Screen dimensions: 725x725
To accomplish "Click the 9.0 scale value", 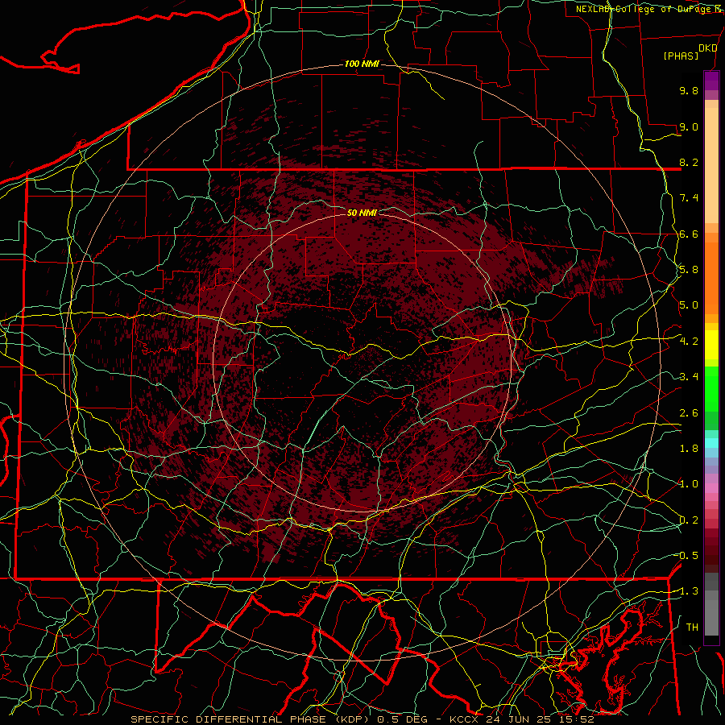I will tap(689, 126).
